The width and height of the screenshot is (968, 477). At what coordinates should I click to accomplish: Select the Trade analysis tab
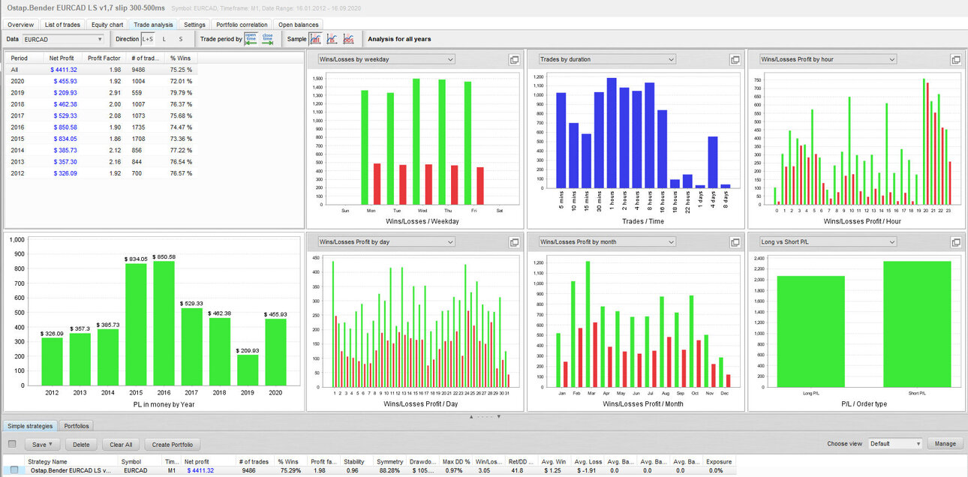tap(153, 25)
